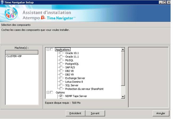Image resolution: width=173 pixels, height=119 pixels.
Task: Select the Oracle 11.1 label
Action: pyautogui.click(x=72, y=57)
